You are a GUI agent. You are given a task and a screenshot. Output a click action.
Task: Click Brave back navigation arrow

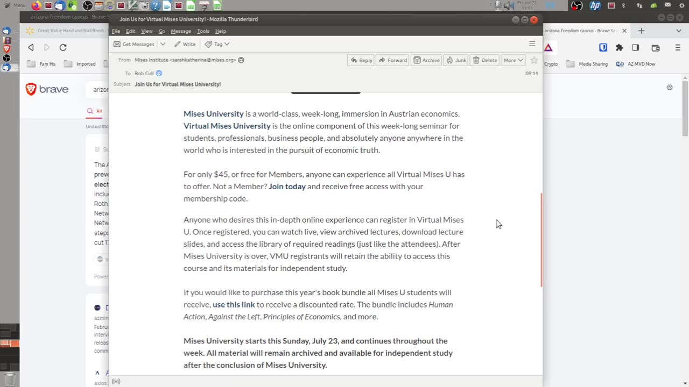point(31,47)
